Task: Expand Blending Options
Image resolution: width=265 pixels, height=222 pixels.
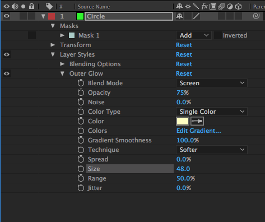Action: [x=62, y=64]
